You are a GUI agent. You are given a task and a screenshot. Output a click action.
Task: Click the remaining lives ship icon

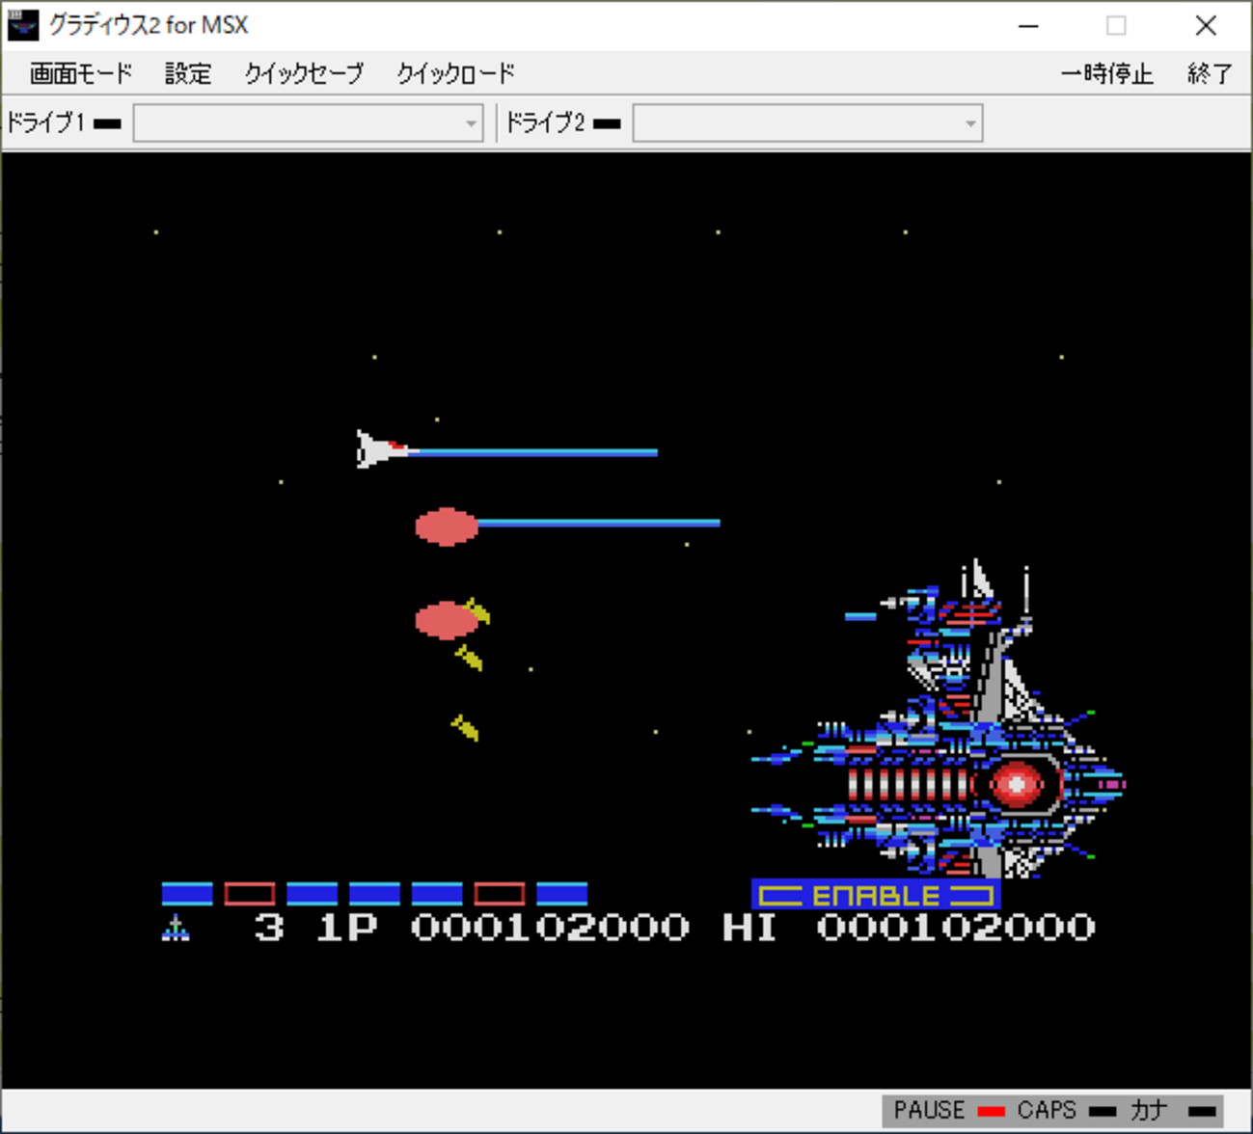(x=176, y=928)
